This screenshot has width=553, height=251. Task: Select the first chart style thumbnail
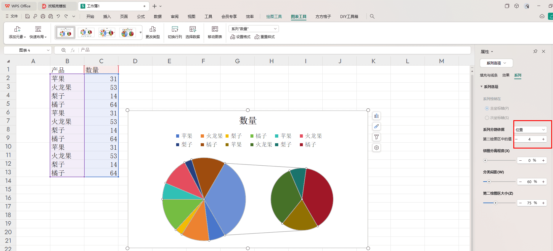65,32
